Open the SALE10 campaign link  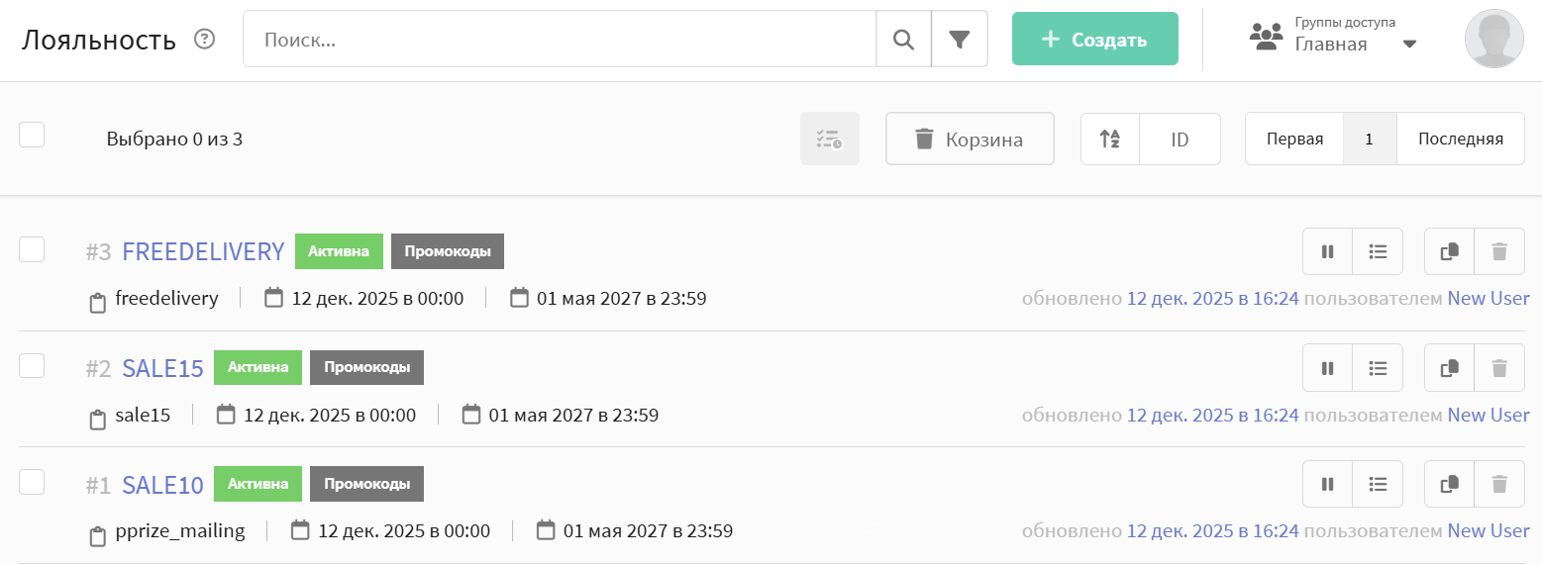click(162, 485)
